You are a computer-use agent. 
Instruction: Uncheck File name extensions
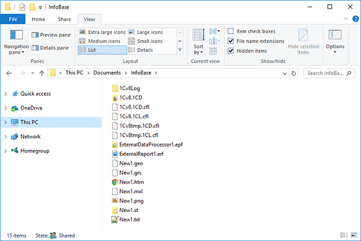[x=231, y=41]
